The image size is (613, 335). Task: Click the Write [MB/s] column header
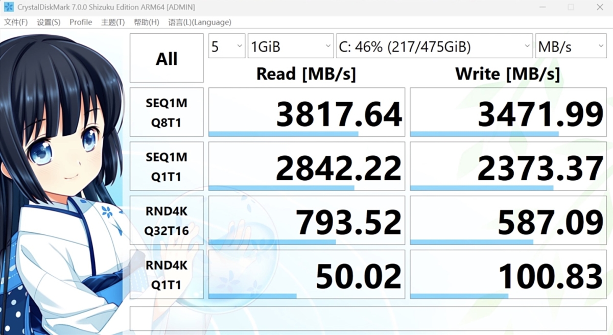508,74
